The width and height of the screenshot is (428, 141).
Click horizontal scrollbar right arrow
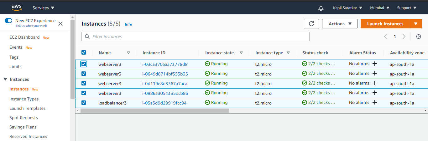(425, 110)
